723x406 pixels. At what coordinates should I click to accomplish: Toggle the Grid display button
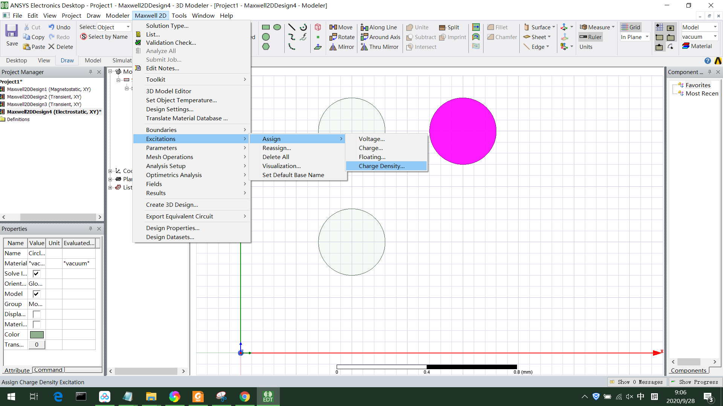point(631,27)
